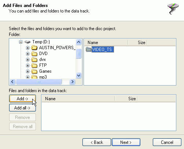Click the dvx folder icon
The width and height of the screenshot is (184, 149).
coord(34,59)
